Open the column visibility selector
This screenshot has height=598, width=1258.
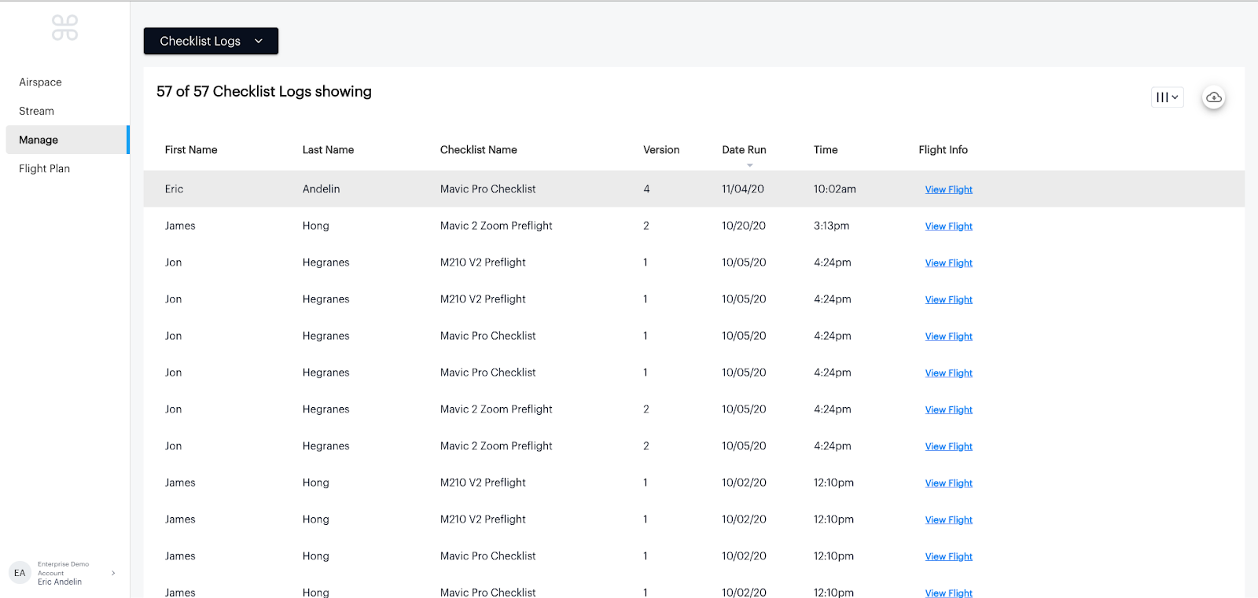pyautogui.click(x=1168, y=97)
